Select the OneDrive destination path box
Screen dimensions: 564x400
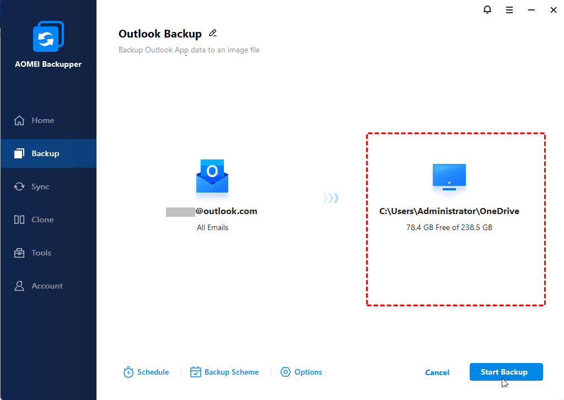[455, 218]
